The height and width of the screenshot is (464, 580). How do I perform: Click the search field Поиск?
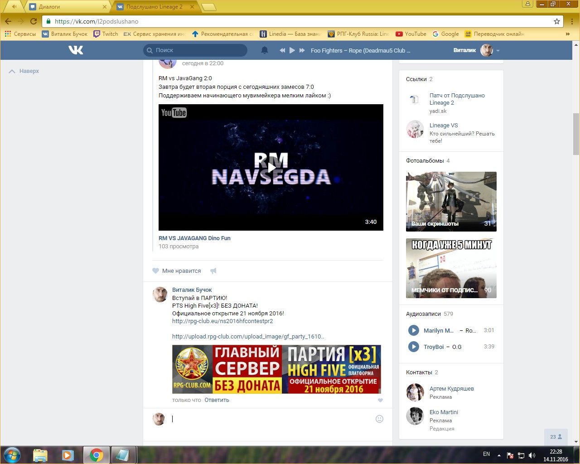pyautogui.click(x=195, y=50)
